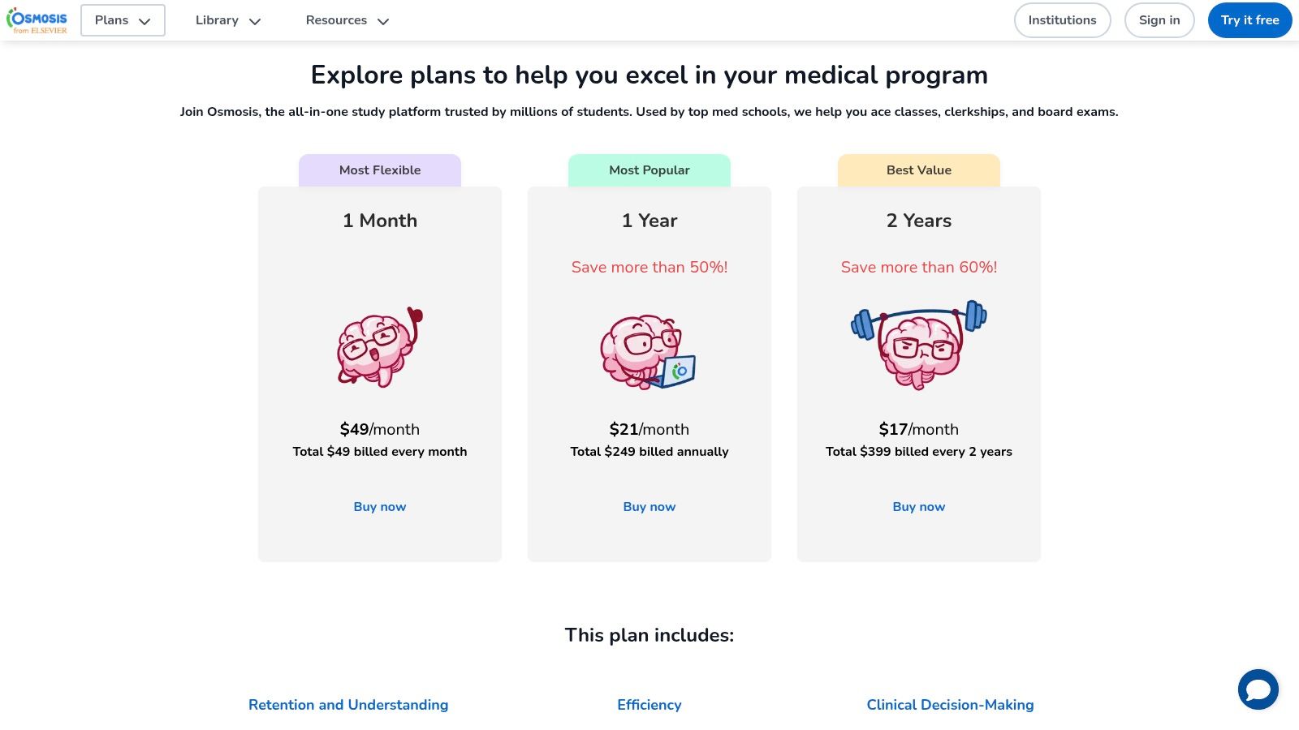Switch to the Efficiency tab

coord(649,705)
